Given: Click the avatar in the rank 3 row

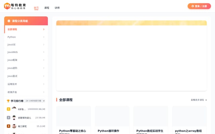Looking at the screenshot, I should [14, 126].
